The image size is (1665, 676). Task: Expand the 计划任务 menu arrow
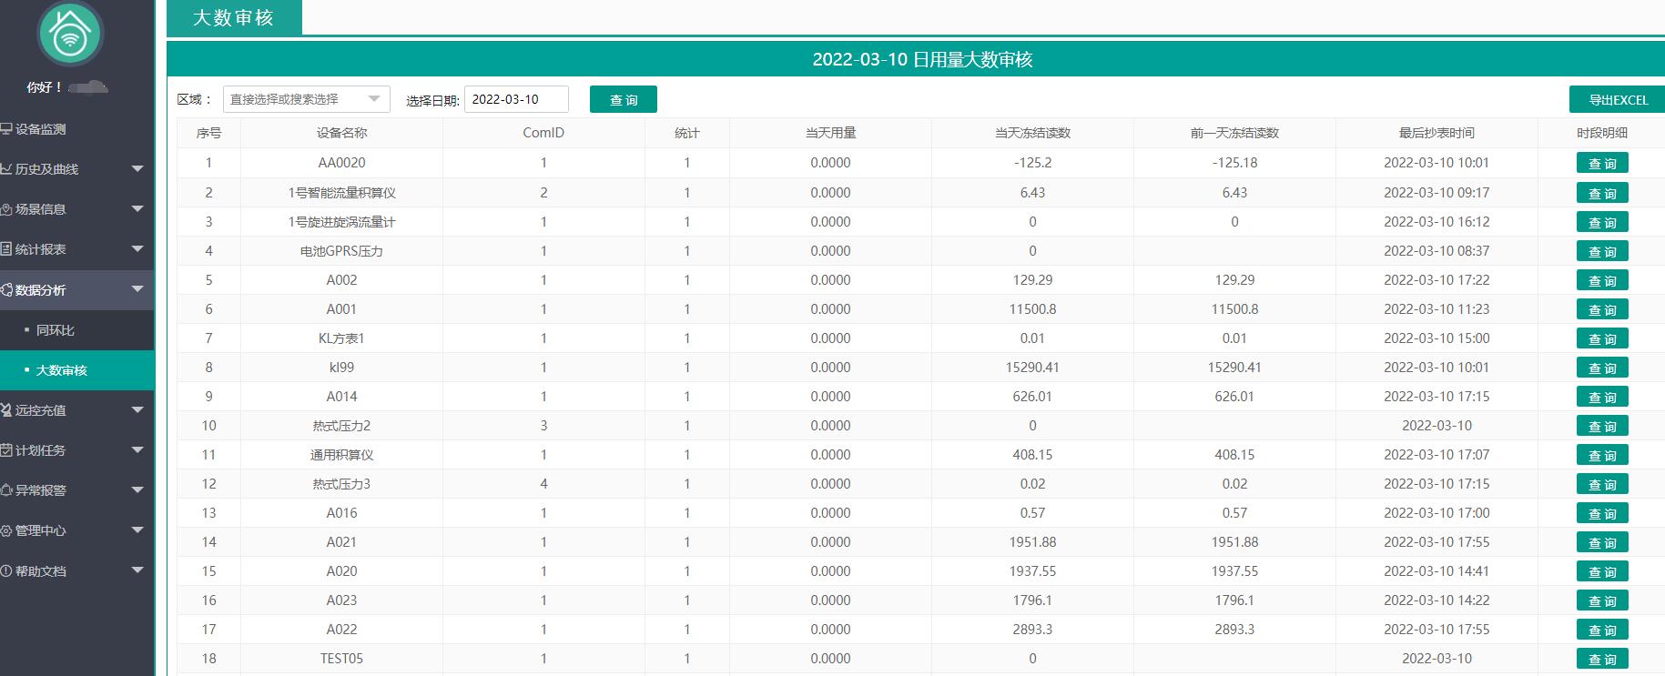click(137, 450)
